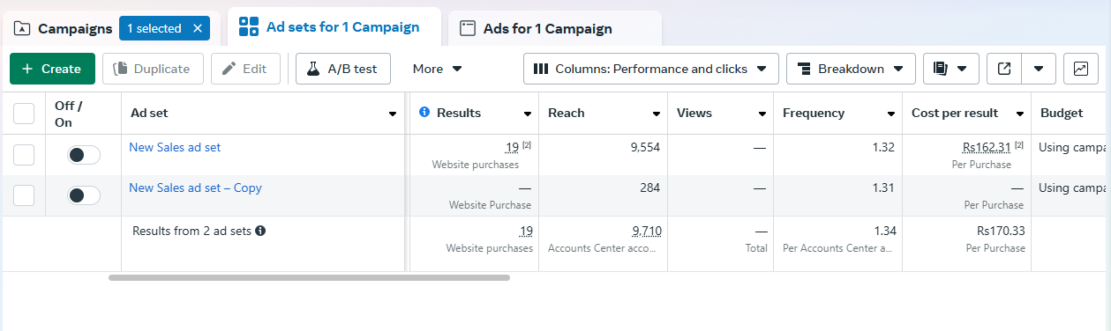Check the box for New Sales ad set row
The height and width of the screenshot is (331, 1111).
(24, 155)
